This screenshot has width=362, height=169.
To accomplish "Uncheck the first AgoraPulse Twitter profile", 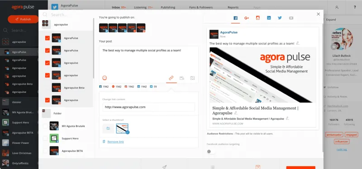I will (48, 38).
